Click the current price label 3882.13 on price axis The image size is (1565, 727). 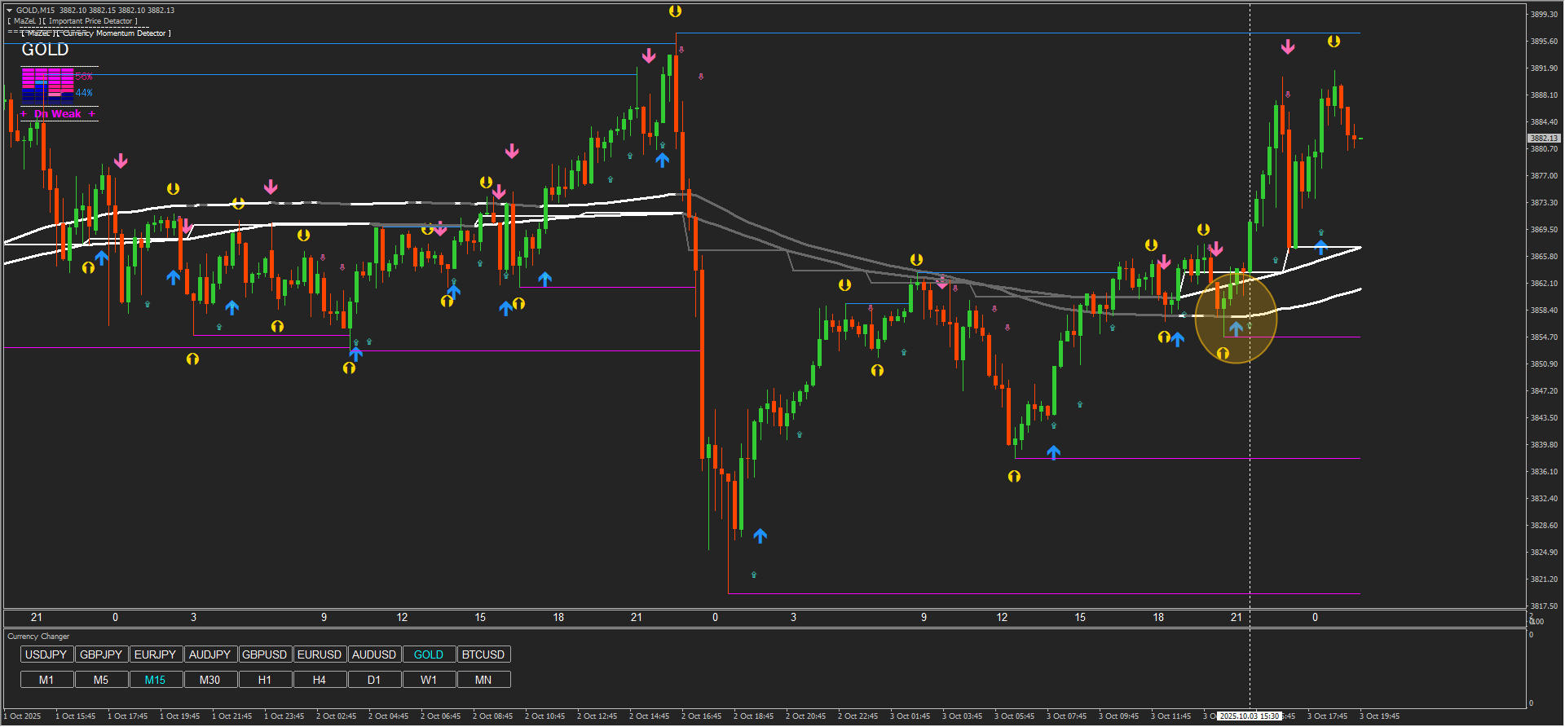pos(1543,139)
